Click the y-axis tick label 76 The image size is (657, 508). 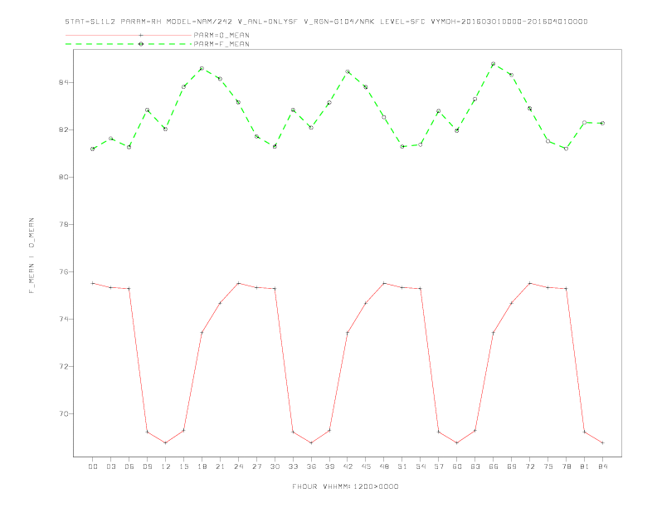64,272
